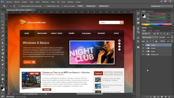174x98 pixels.
Task: Switch to the Canales tab
Action: click(x=150, y=30)
